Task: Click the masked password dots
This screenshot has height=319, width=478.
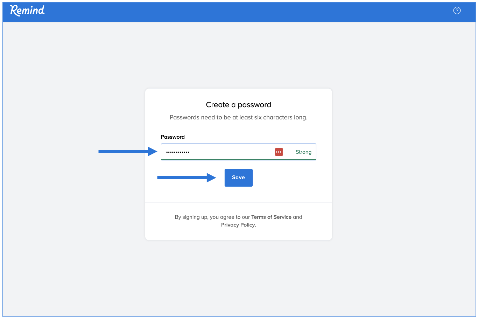Action: coord(178,152)
